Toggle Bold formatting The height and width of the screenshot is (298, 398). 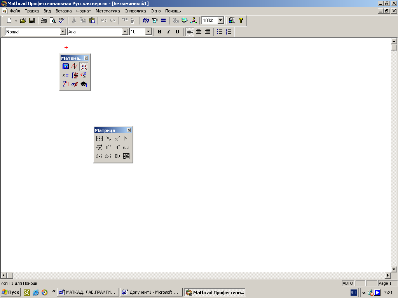point(159,32)
